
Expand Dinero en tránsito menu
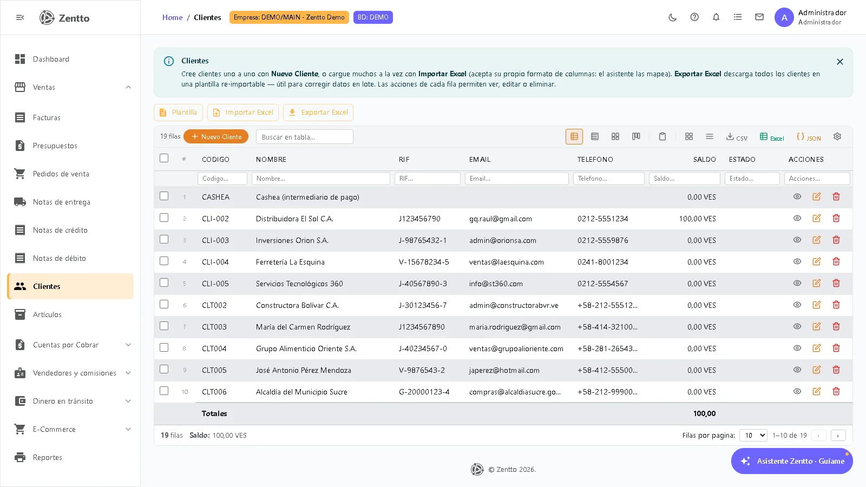tap(128, 401)
